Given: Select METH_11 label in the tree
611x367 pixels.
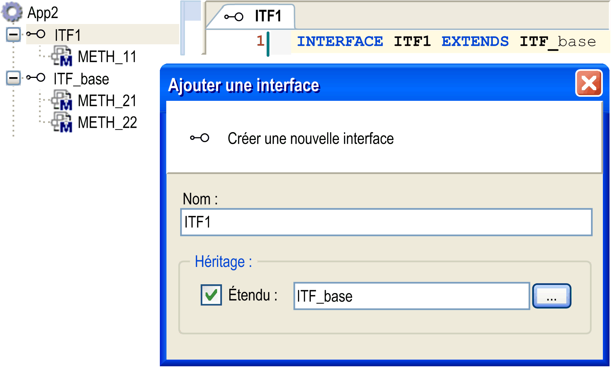Looking at the screenshot, I should tap(107, 57).
